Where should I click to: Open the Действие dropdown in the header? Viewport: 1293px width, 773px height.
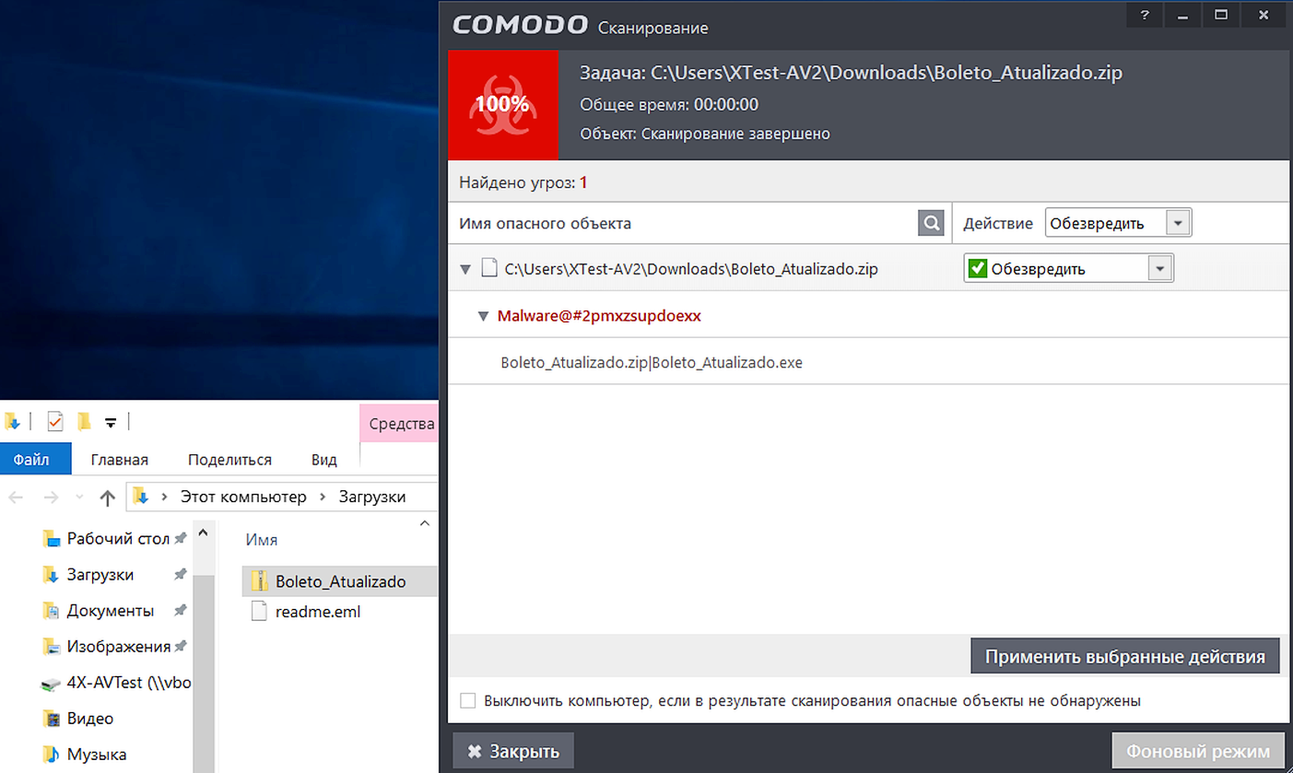coord(1177,223)
